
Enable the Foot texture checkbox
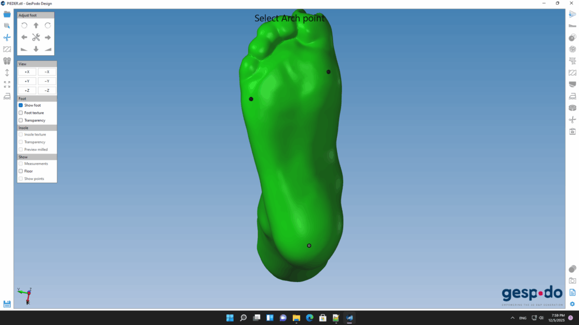click(x=21, y=113)
